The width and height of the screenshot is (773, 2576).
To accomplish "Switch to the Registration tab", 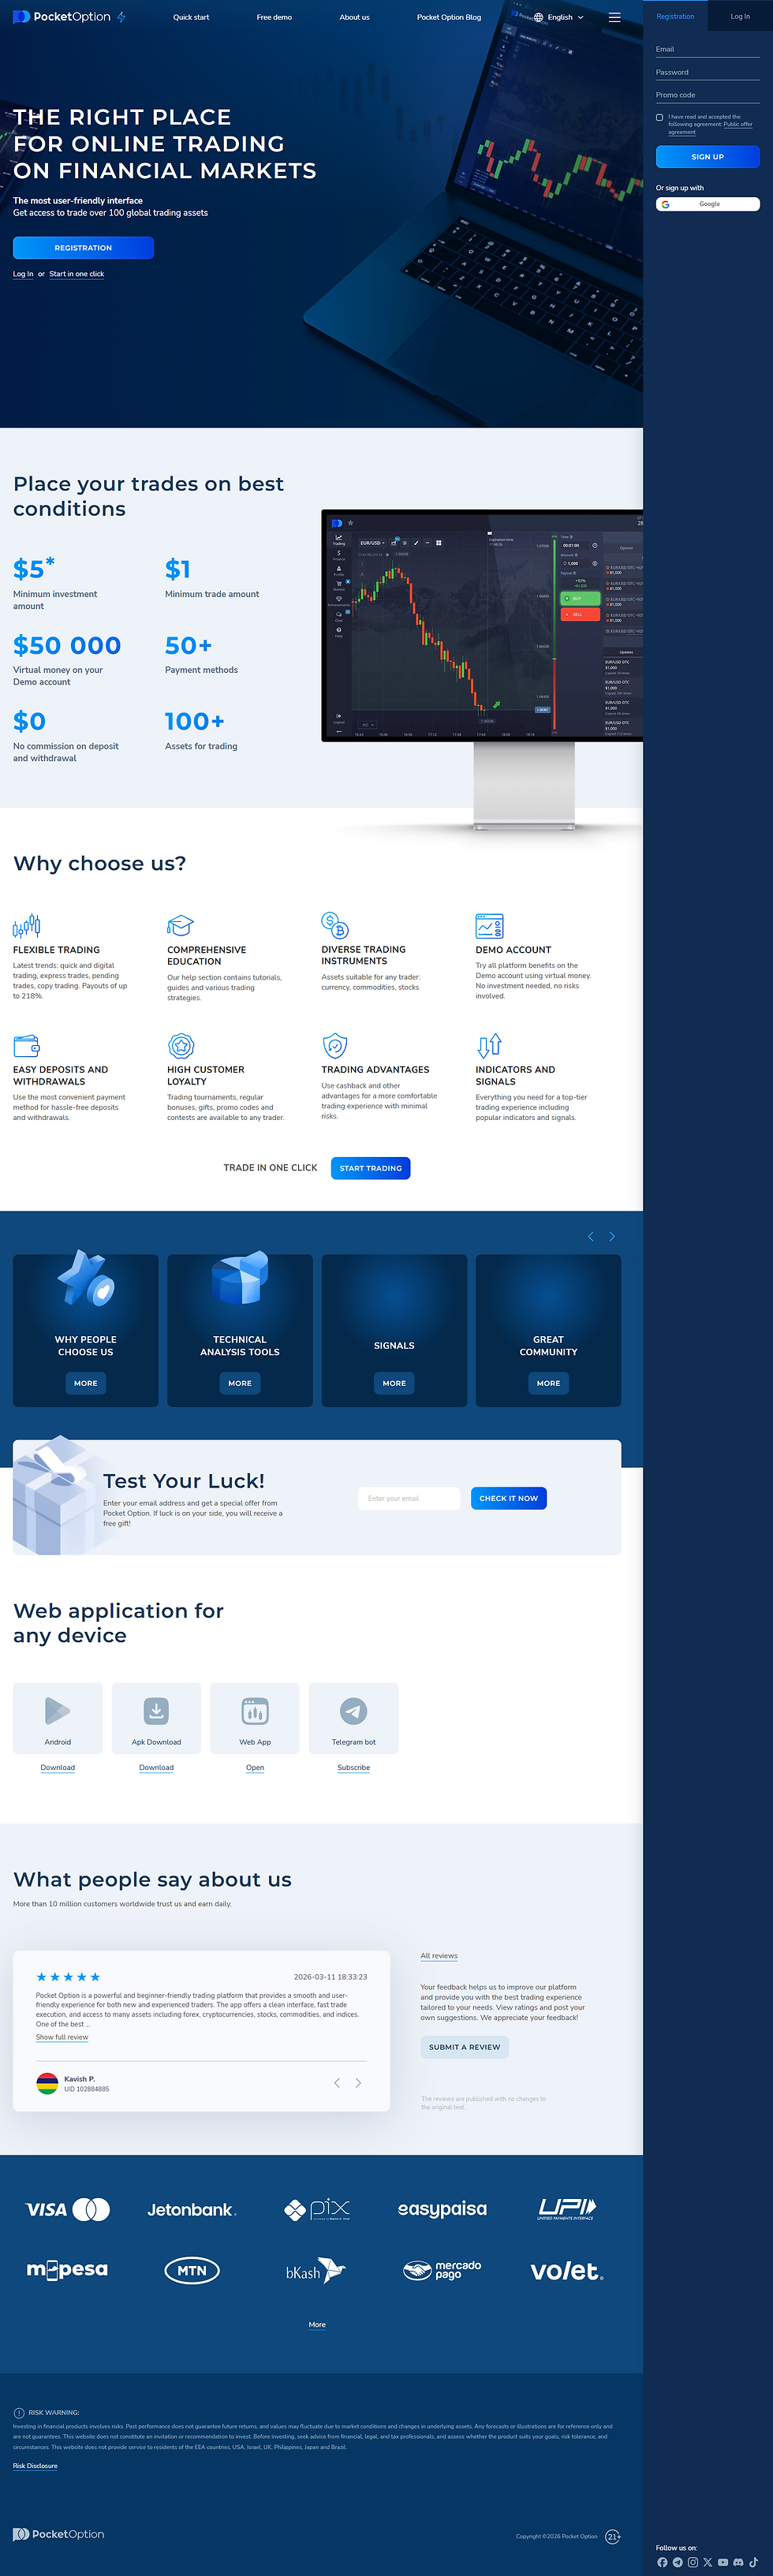I will (675, 16).
